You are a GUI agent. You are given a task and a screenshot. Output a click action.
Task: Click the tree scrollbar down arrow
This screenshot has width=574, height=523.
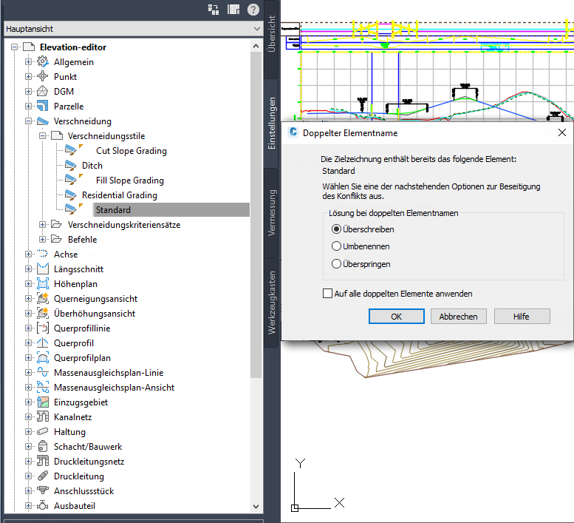click(x=256, y=507)
